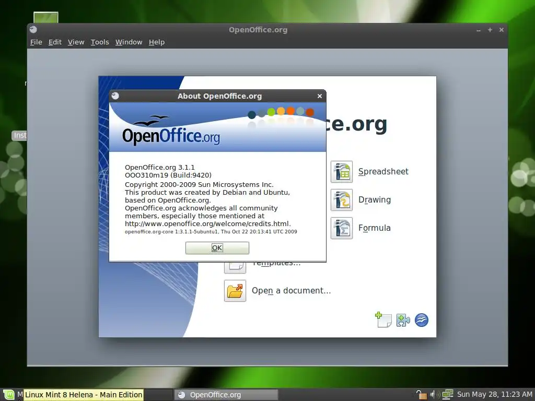The height and width of the screenshot is (401, 535).
Task: Click the credits.html URL text
Action: pyautogui.click(x=208, y=223)
